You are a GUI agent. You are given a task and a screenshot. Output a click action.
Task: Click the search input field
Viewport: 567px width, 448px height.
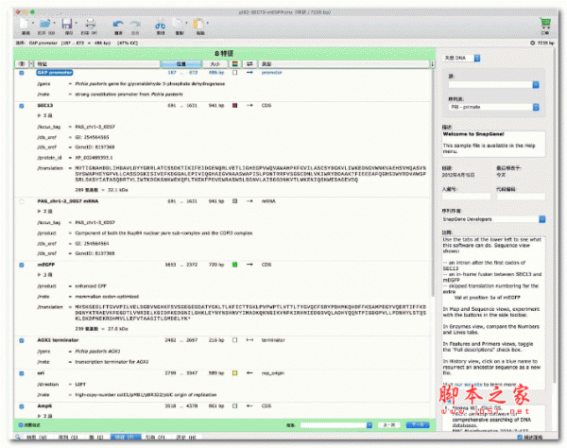point(334,425)
